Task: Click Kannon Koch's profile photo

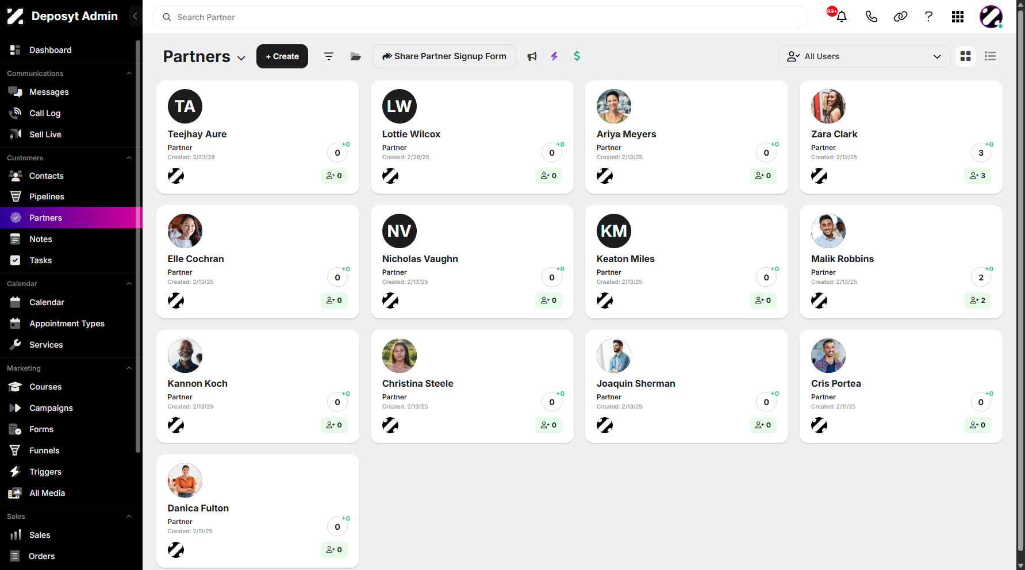Action: [x=185, y=356]
